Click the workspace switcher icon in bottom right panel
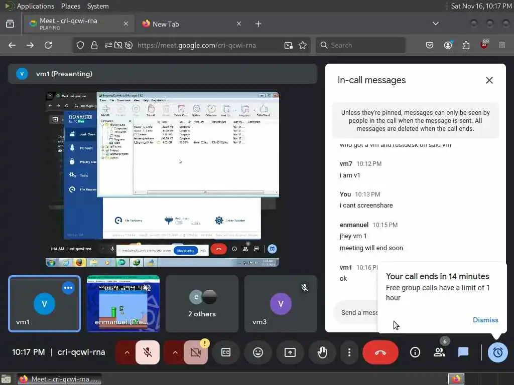This screenshot has height=385, width=514. pyautogui.click(x=456, y=379)
